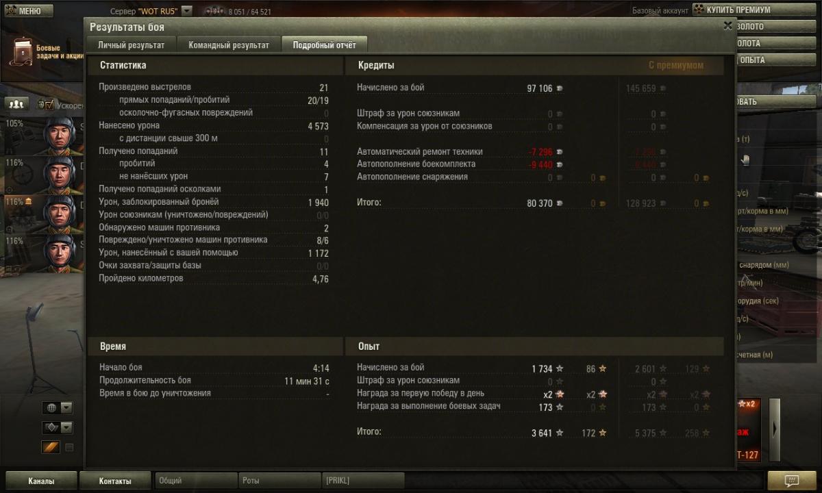Viewport: 822px width, 493px height.
Task: Click the globe nation filter icon
Action: tap(51, 408)
